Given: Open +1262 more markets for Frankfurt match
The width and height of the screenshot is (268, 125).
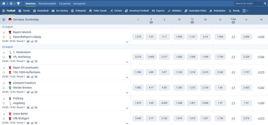Looking at the screenshot, I should pos(261,88).
